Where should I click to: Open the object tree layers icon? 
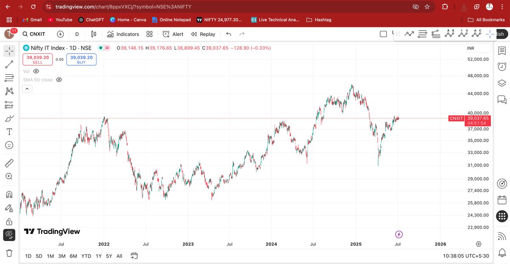[x=502, y=83]
